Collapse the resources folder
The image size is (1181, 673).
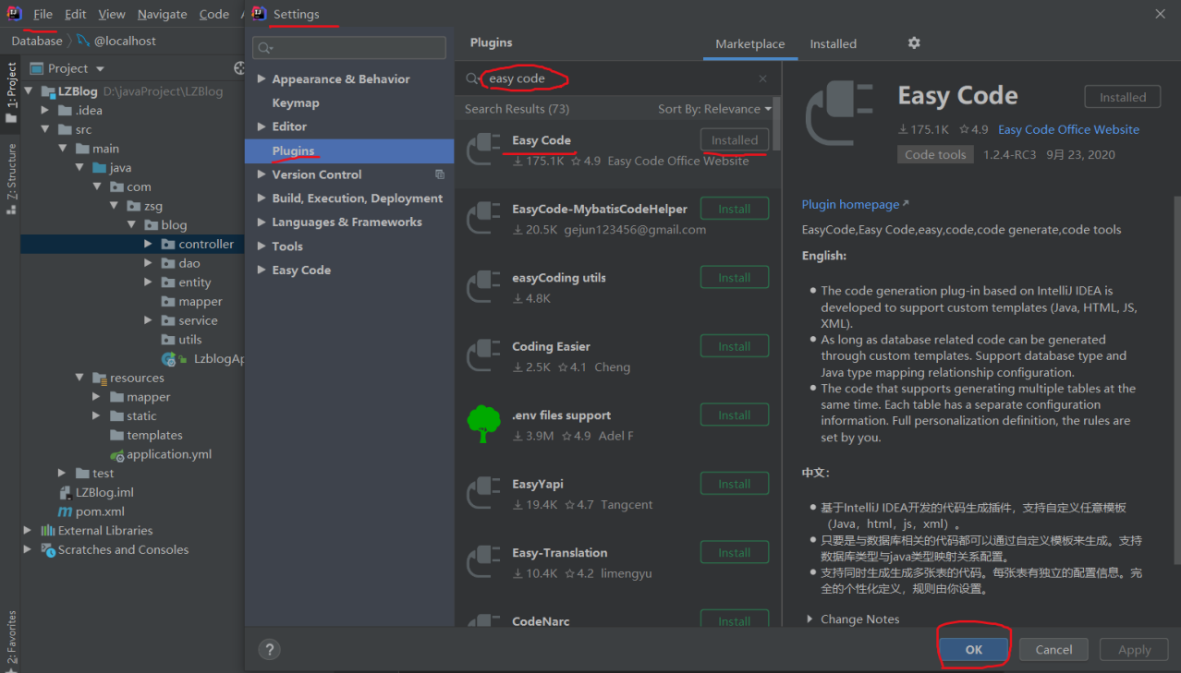pos(80,378)
